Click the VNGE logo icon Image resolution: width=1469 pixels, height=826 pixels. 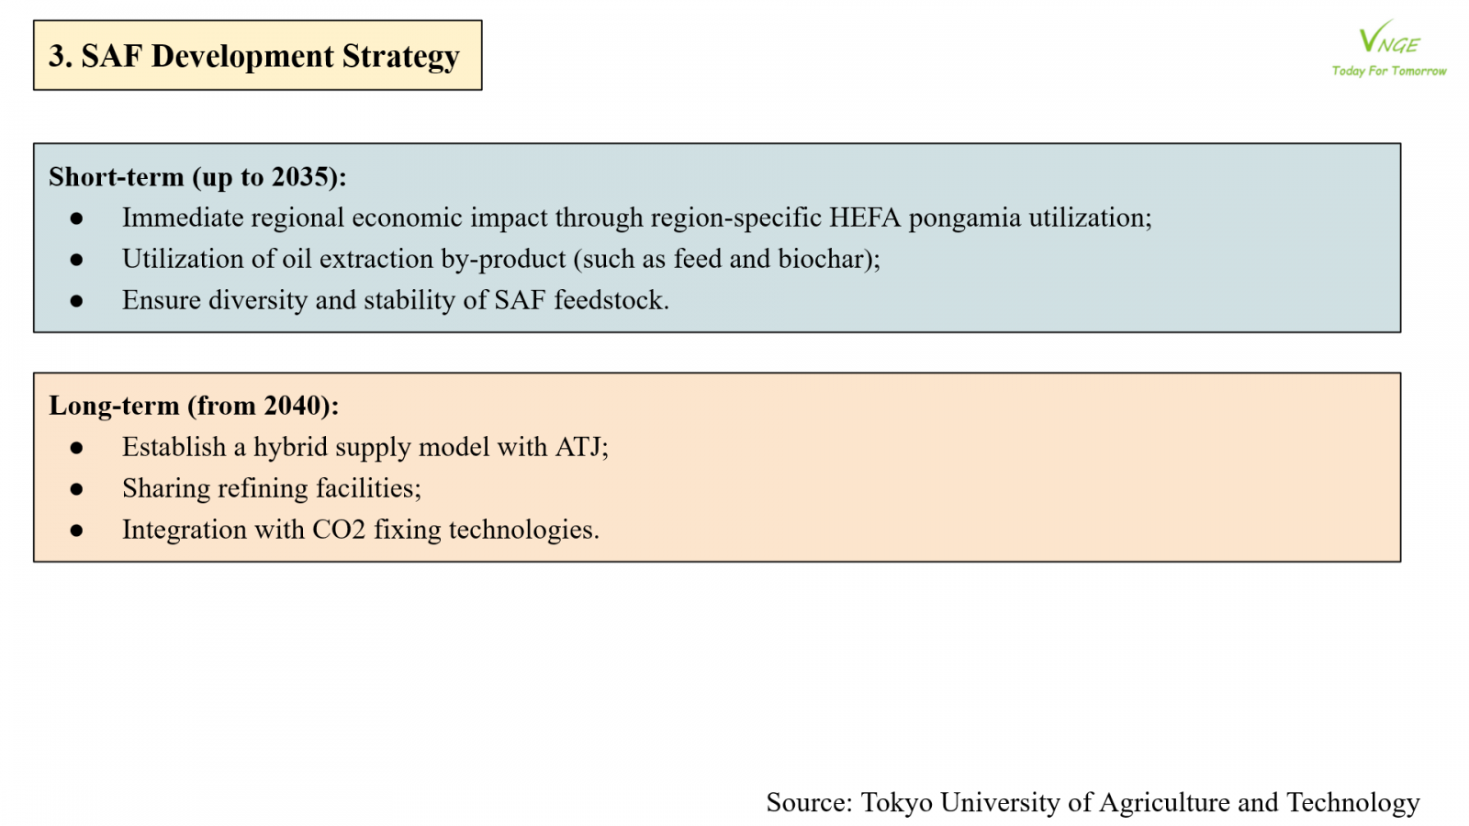(x=1387, y=39)
